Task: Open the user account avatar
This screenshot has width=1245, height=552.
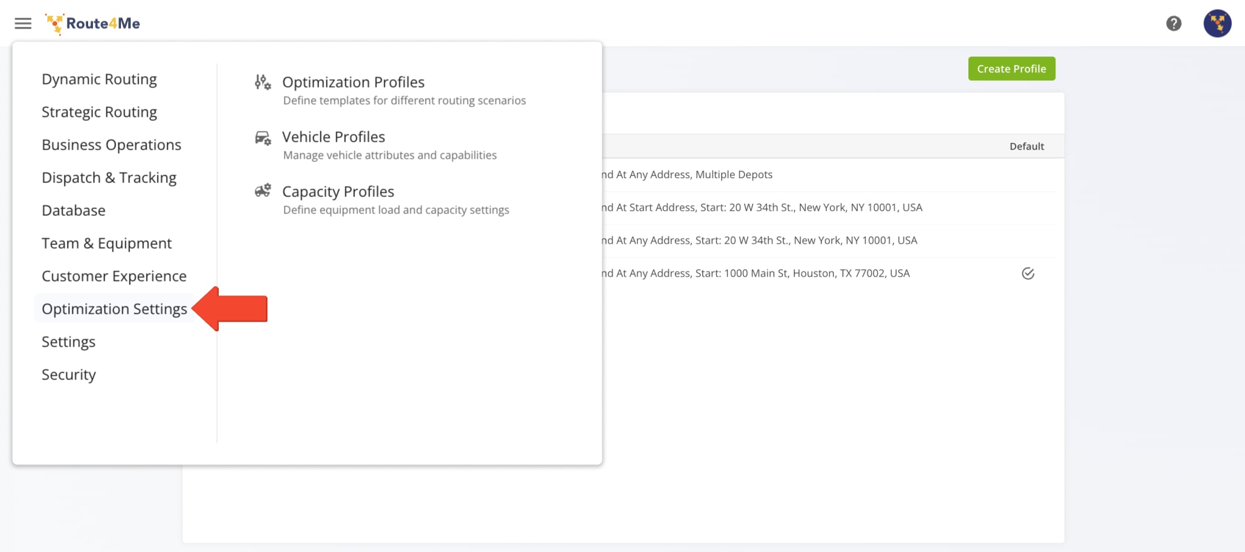Action: pos(1217,24)
